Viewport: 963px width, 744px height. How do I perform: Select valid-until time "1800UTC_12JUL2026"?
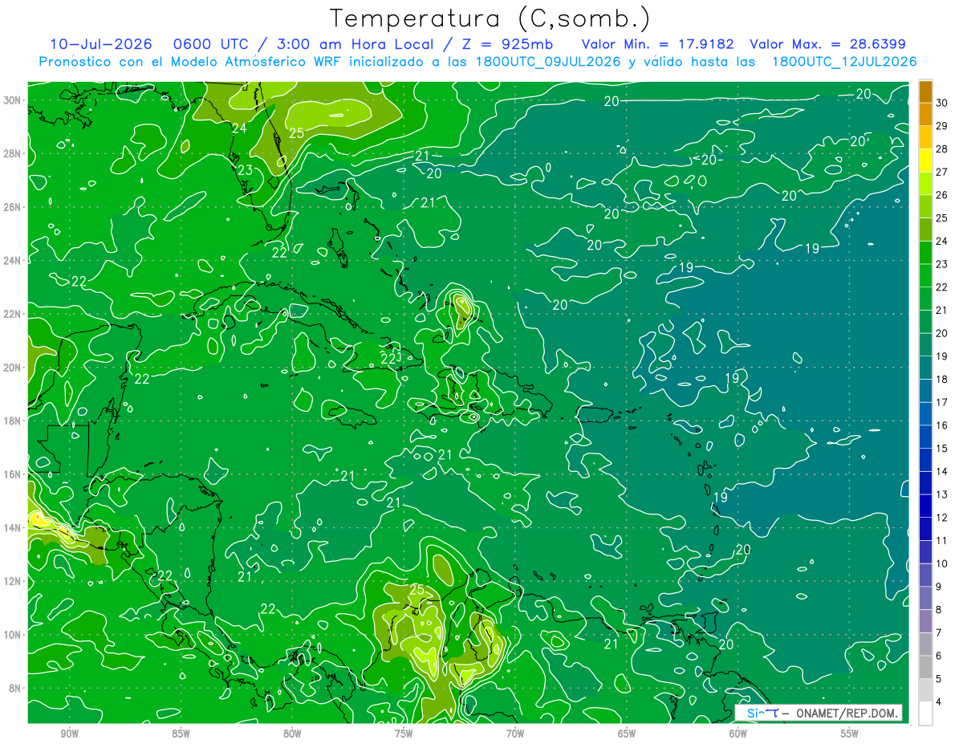844,62
